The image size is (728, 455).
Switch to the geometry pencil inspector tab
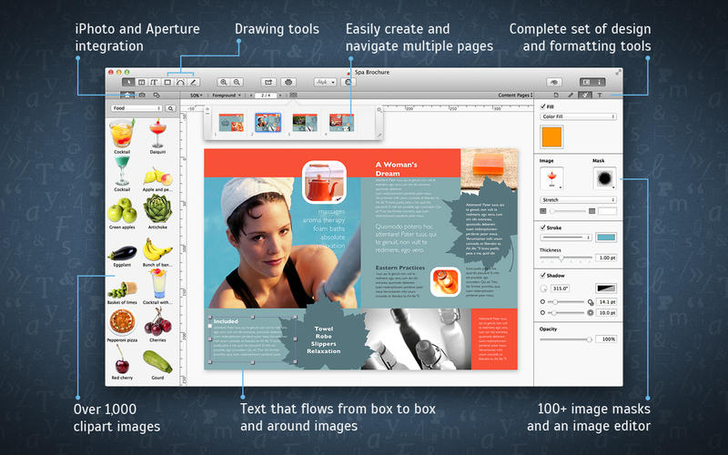571,96
